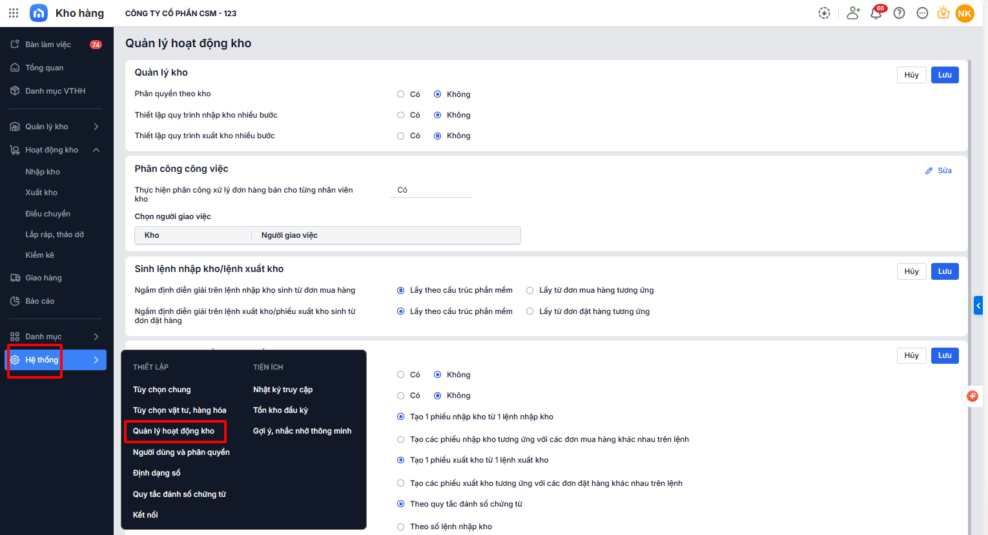Viewport: 988px width, 535px height.
Task: Open the help question mark icon
Action: [x=899, y=13]
